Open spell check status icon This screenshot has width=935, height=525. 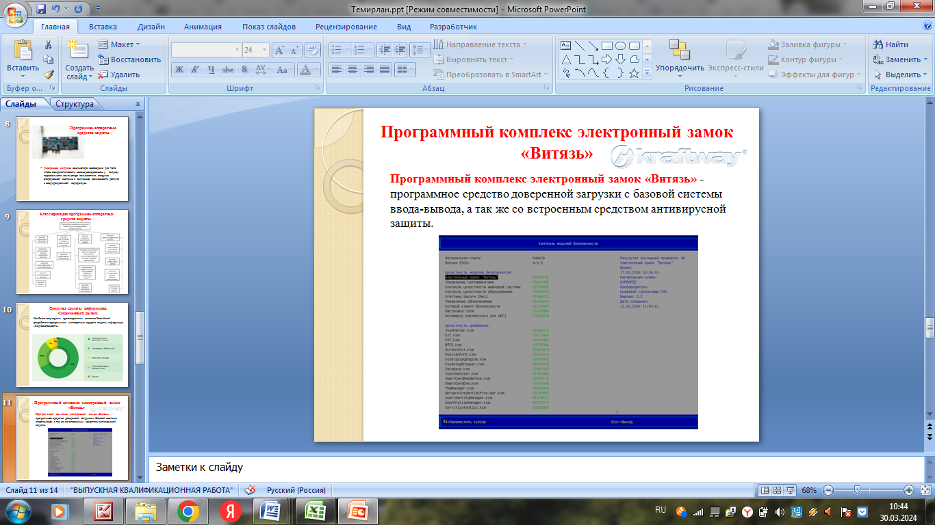coord(250,490)
